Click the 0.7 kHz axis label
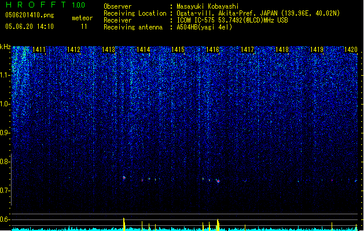364x231 pixels. (5, 191)
